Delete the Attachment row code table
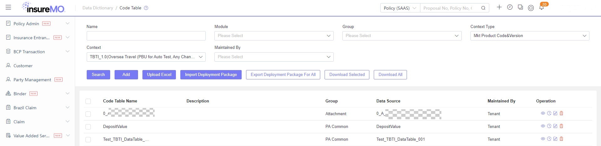 562,113
